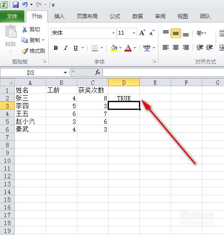Screen dimensions: 224x235
Task: Open fill color dropdown arrow
Action: 120,48
